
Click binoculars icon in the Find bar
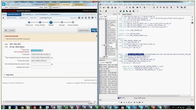pos(121,102)
